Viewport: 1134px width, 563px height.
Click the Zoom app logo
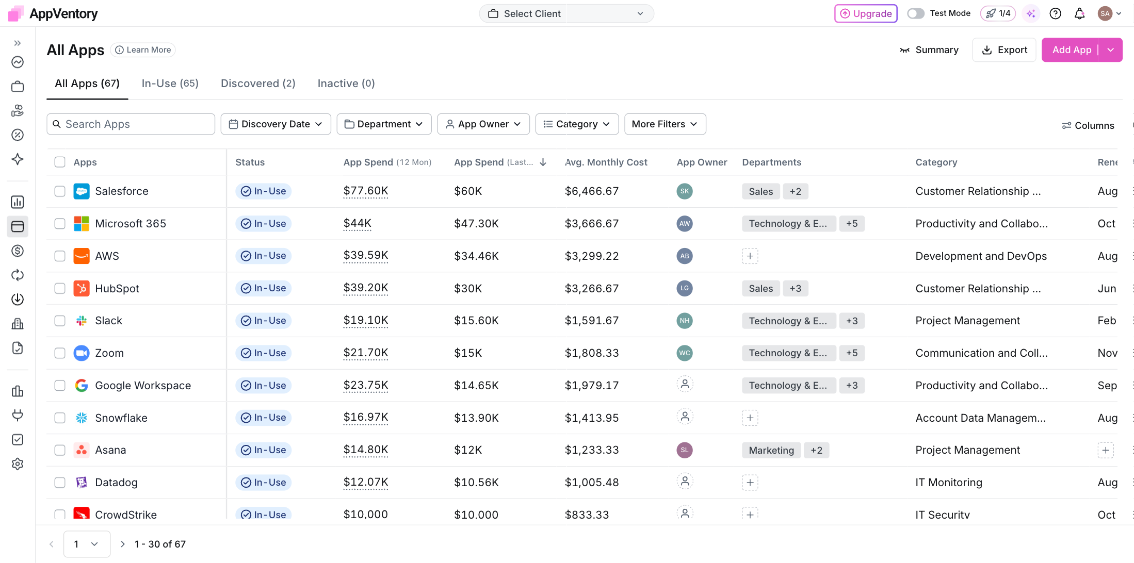[82, 353]
